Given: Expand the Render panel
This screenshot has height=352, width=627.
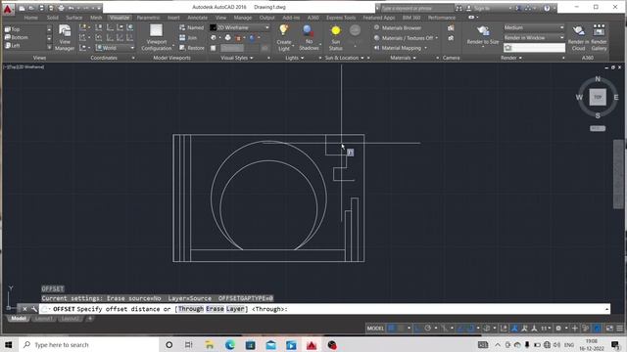Looking at the screenshot, I should point(511,58).
